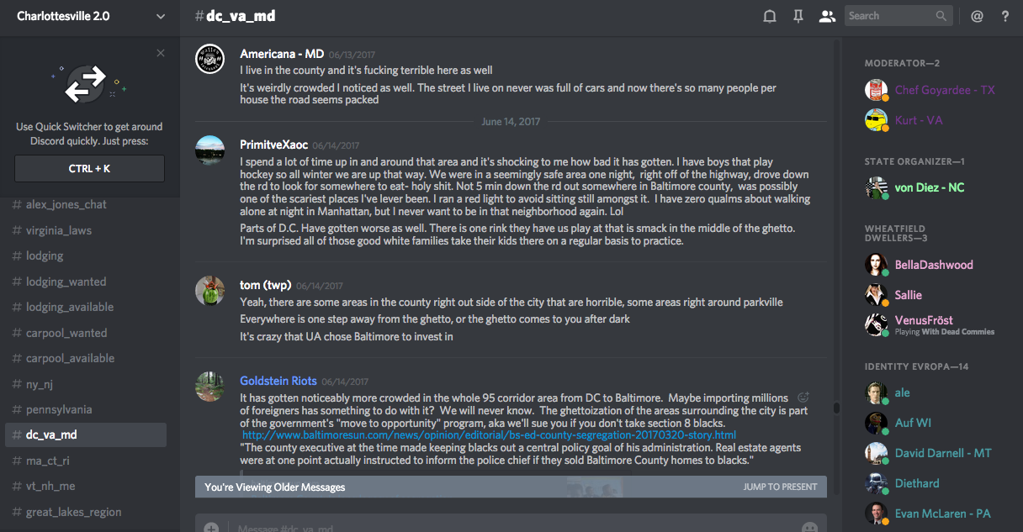Open notification settings bell icon

769,16
